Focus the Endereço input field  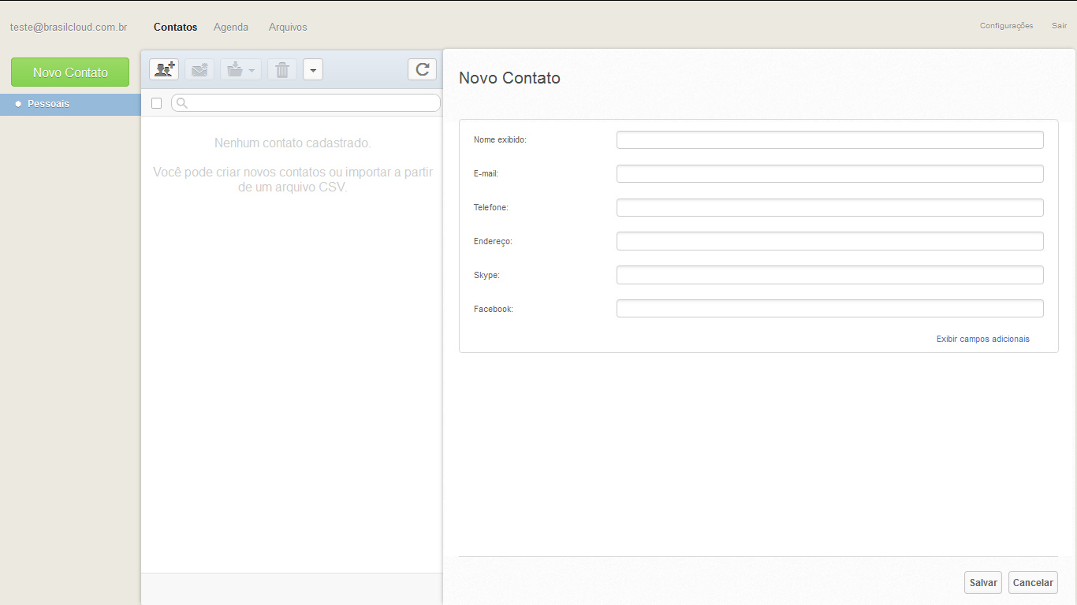coord(829,241)
